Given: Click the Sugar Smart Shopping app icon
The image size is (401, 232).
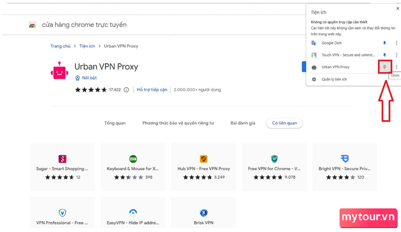Looking at the screenshot, I should coord(62,159).
